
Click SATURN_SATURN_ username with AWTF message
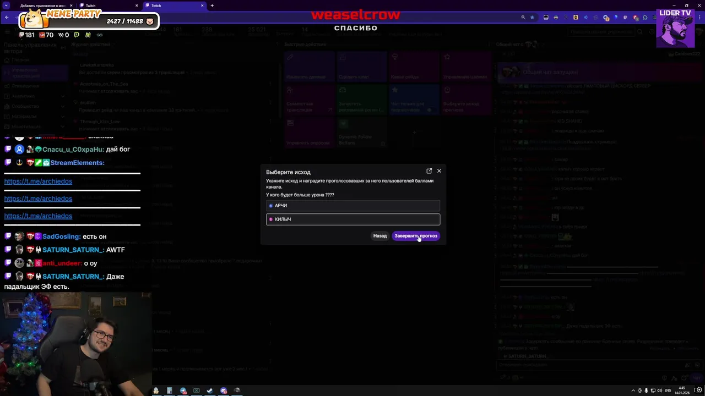(73, 250)
